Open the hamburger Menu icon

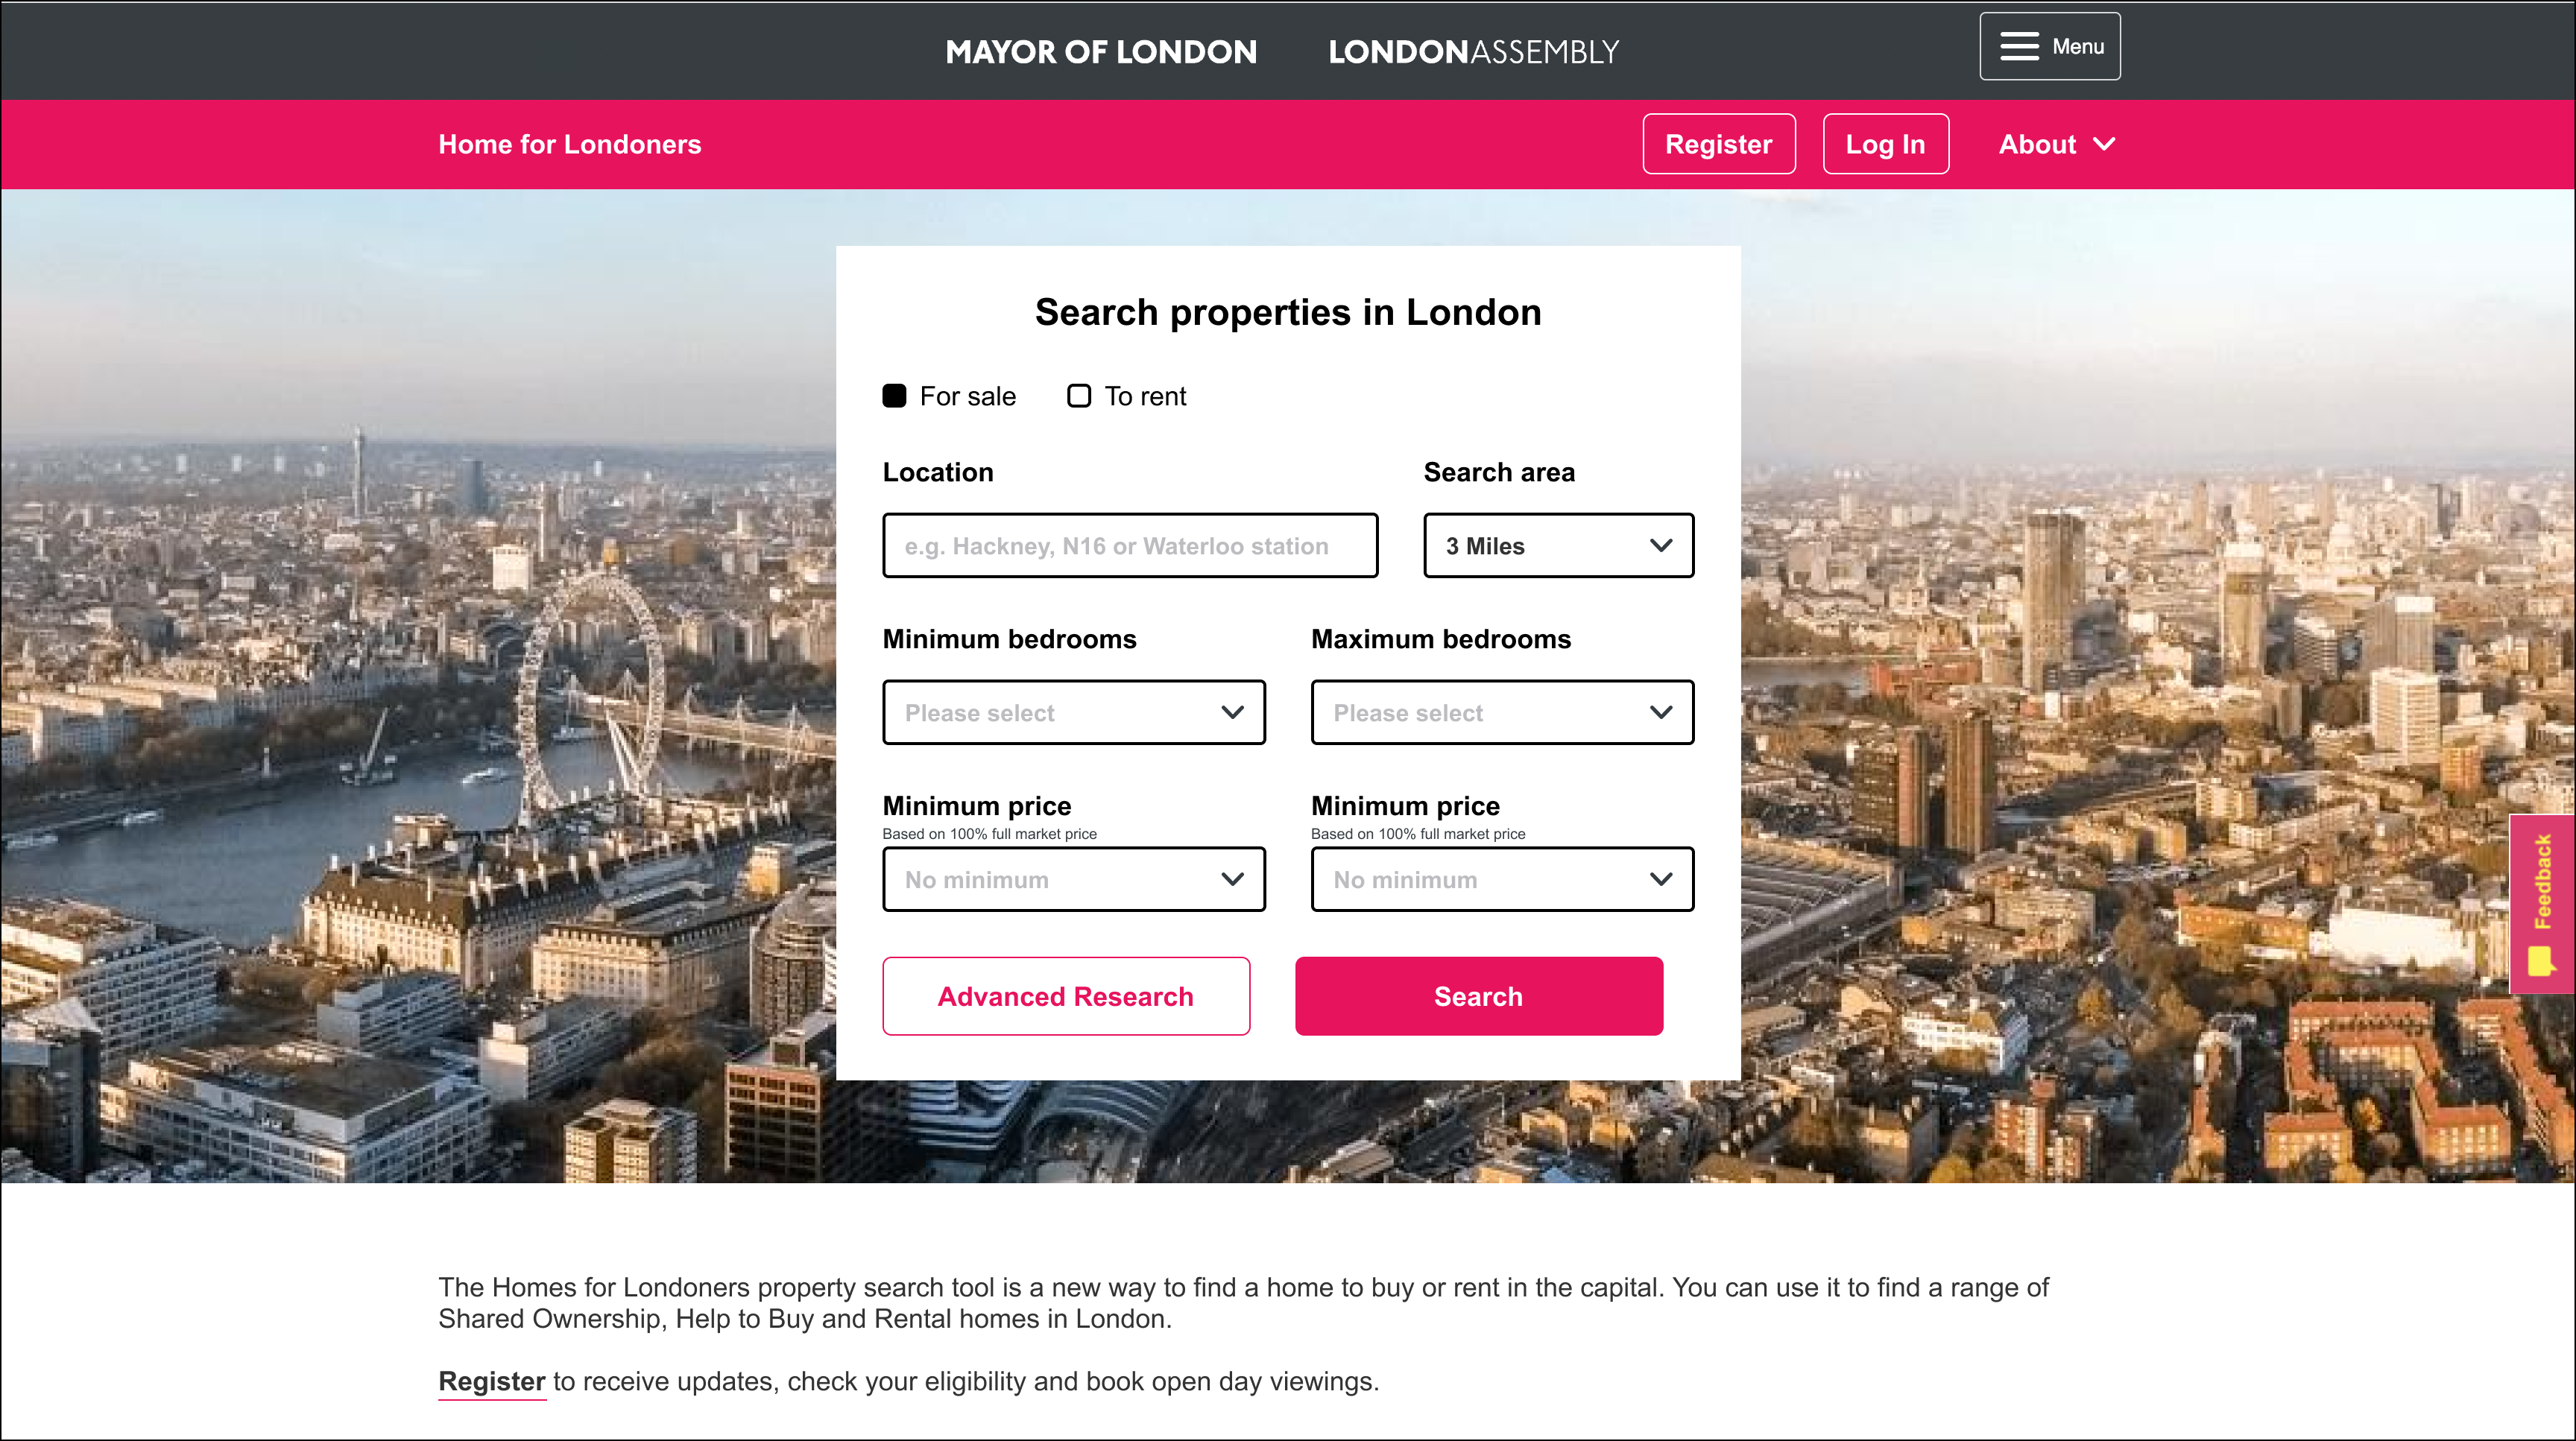click(x=2019, y=46)
